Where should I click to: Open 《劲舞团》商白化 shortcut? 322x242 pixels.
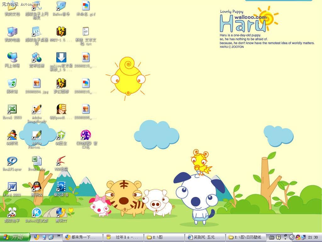point(86,139)
